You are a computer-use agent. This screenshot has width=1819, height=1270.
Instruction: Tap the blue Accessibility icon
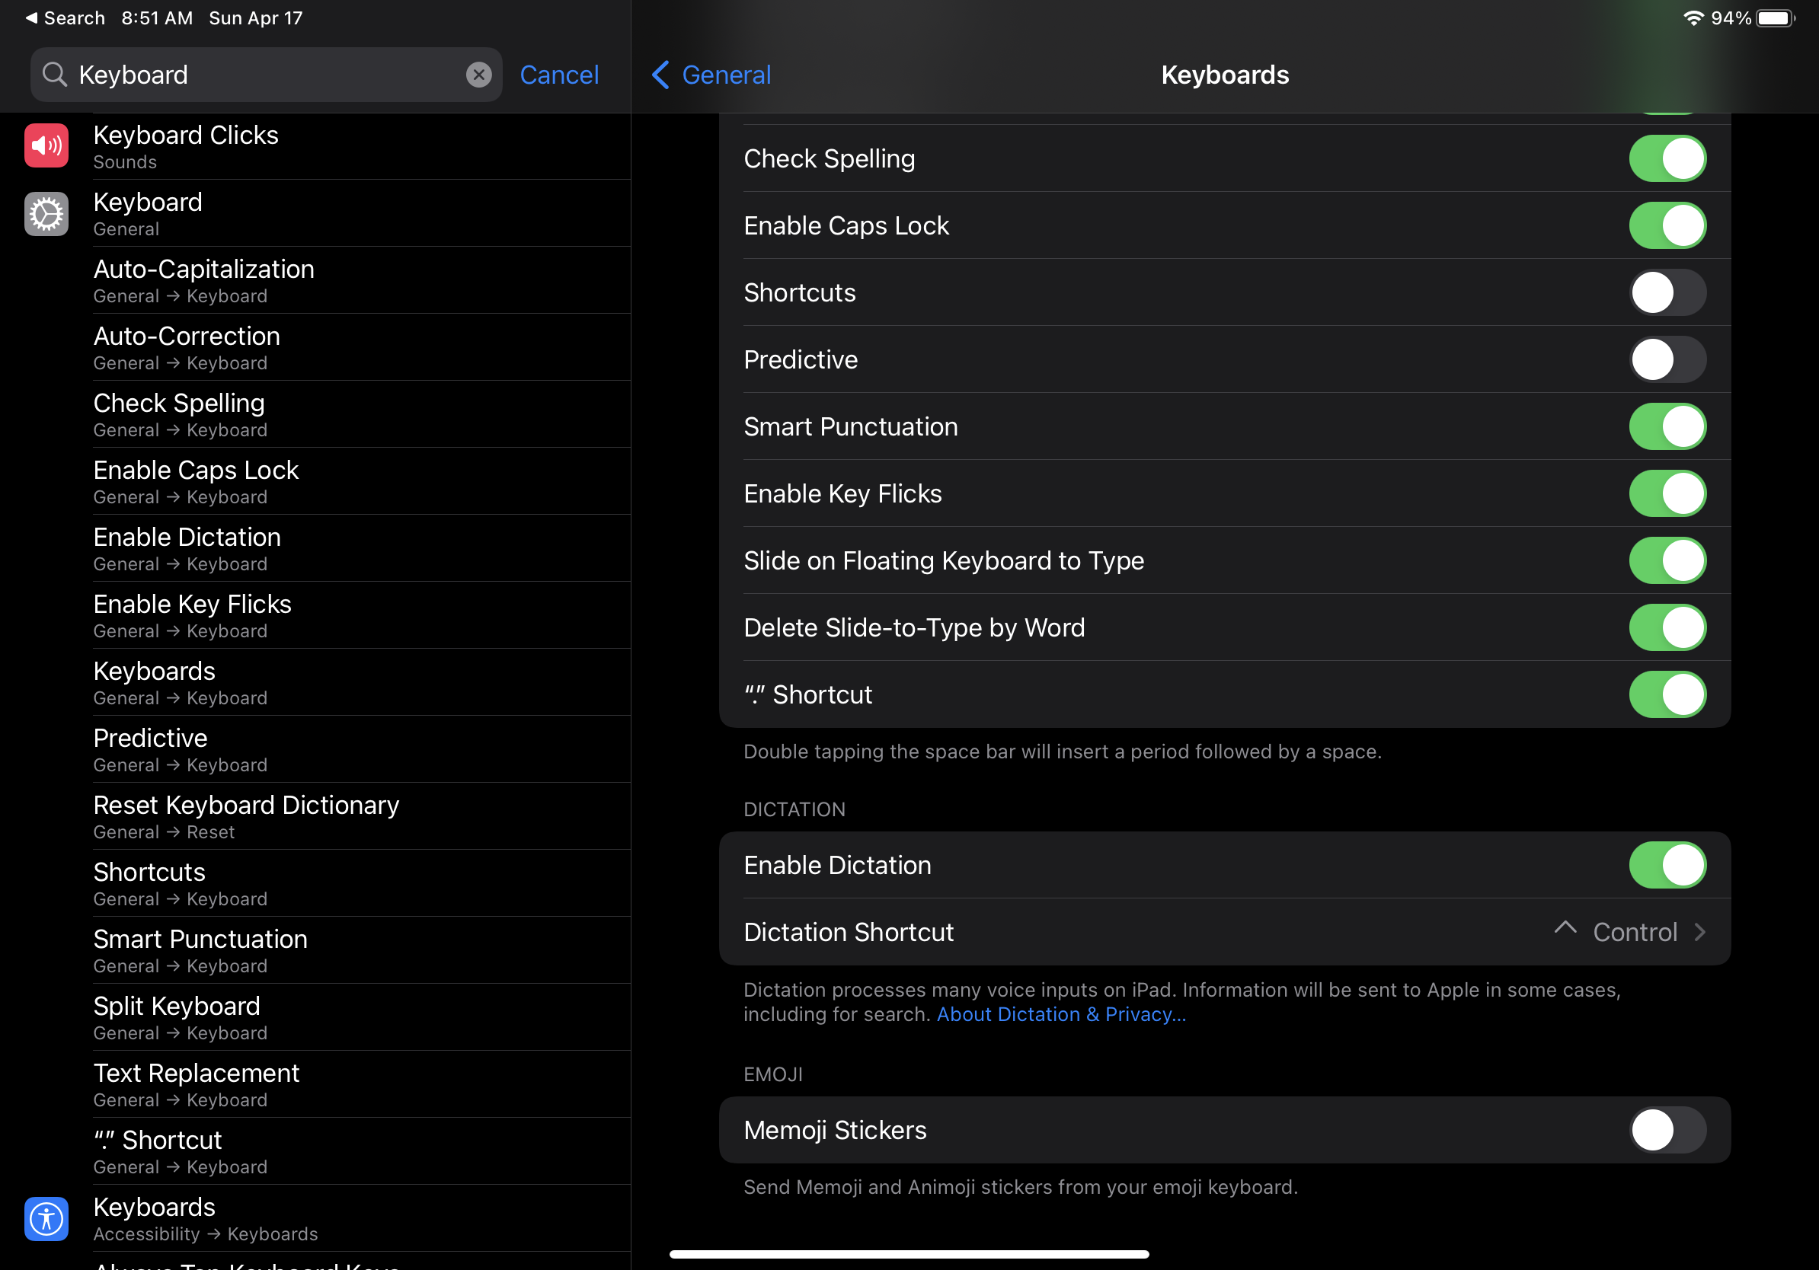(46, 1218)
